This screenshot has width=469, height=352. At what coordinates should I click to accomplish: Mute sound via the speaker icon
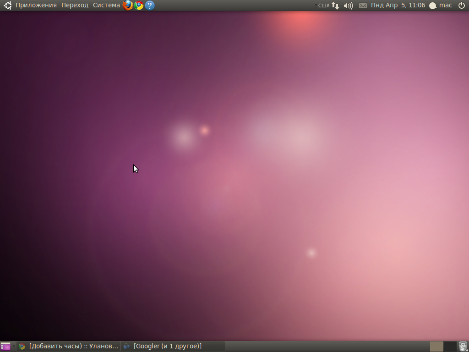coord(348,5)
